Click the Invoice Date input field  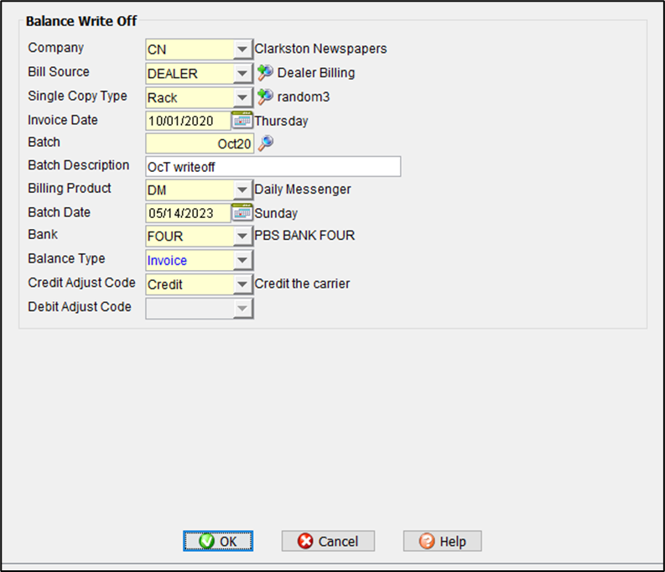pos(187,121)
